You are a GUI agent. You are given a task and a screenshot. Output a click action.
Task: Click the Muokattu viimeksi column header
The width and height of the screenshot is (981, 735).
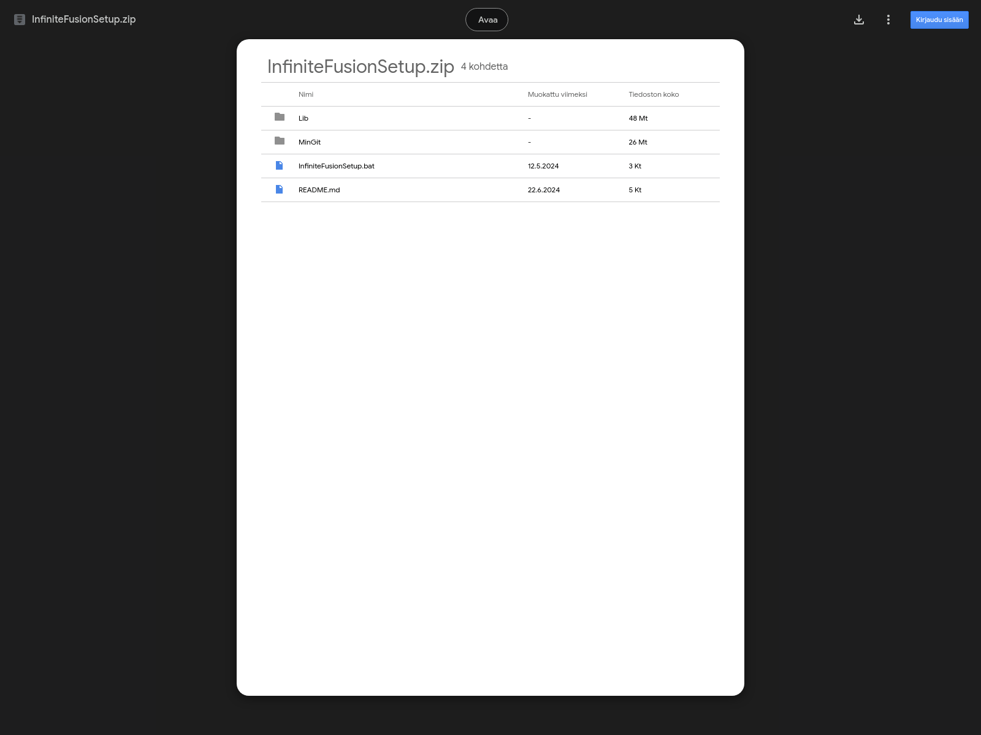click(557, 94)
